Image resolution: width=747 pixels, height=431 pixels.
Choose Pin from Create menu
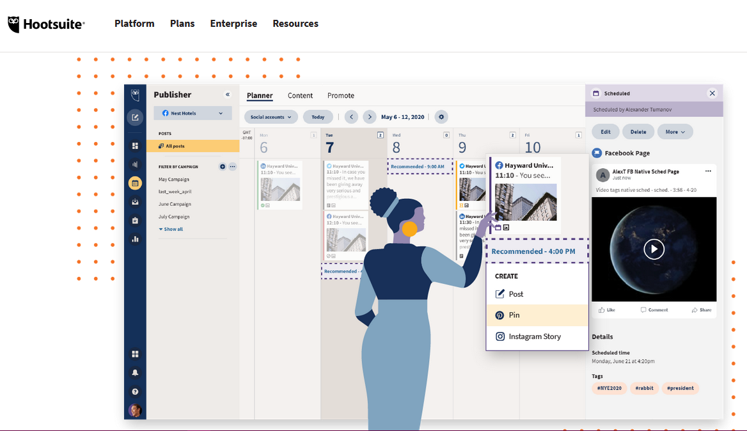tap(537, 315)
